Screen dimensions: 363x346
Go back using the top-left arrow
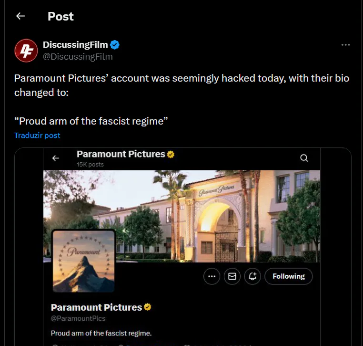pos(20,16)
